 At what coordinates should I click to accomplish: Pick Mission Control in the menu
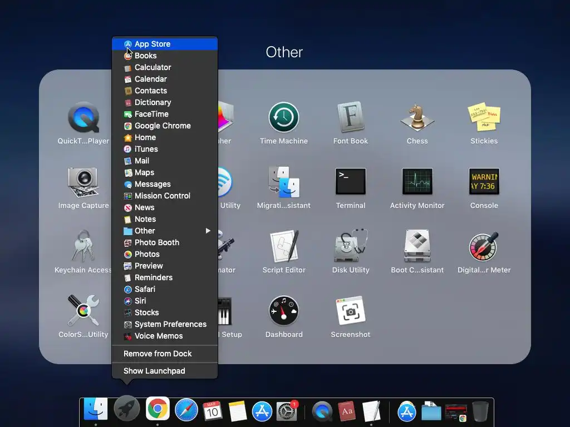pyautogui.click(x=165, y=196)
